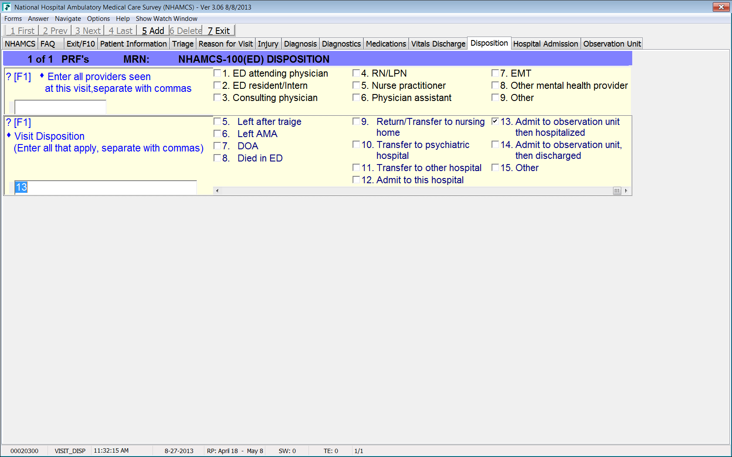Check Return/Transfer to nursing home checkbox

coord(356,121)
